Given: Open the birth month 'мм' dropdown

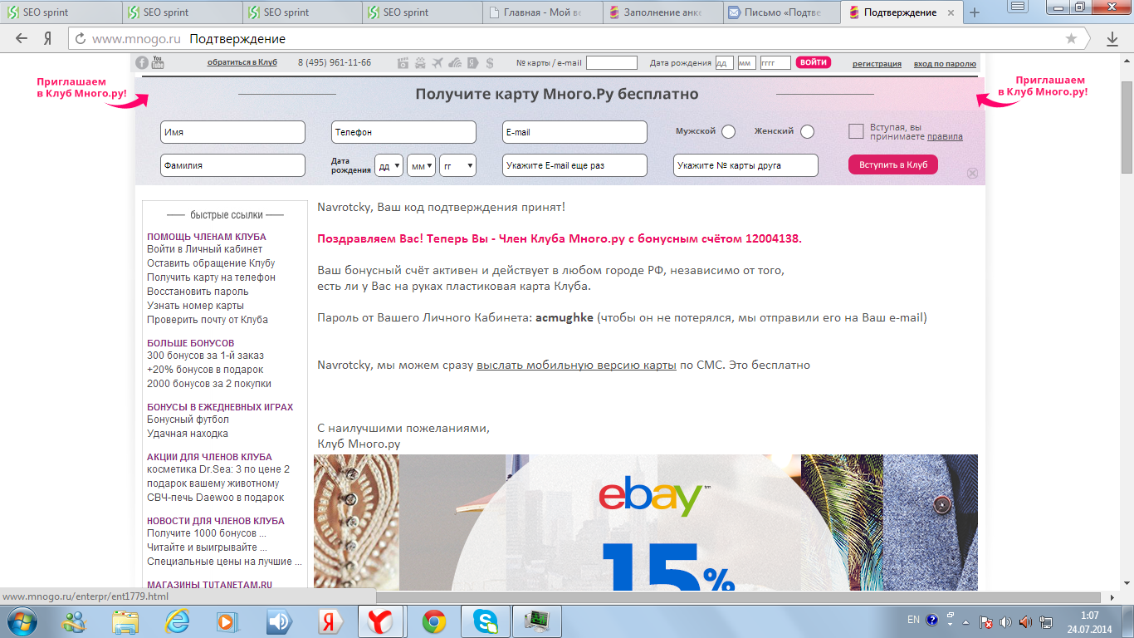Looking at the screenshot, I should [x=422, y=165].
